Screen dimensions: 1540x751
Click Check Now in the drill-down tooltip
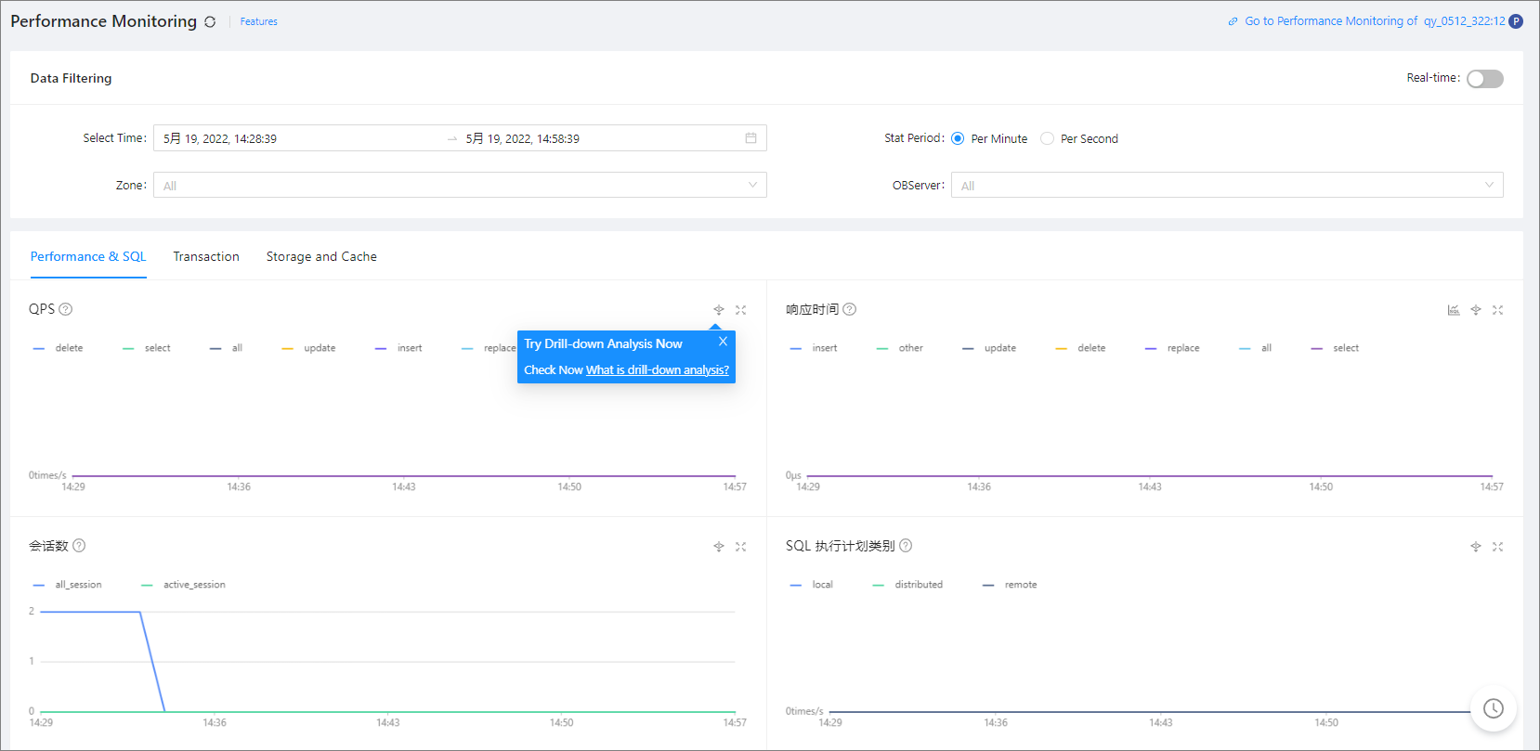point(554,369)
